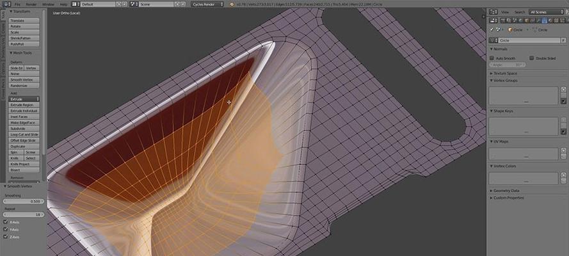Open the Outliner editor type icon
The image size is (569, 256).
click(x=493, y=12)
